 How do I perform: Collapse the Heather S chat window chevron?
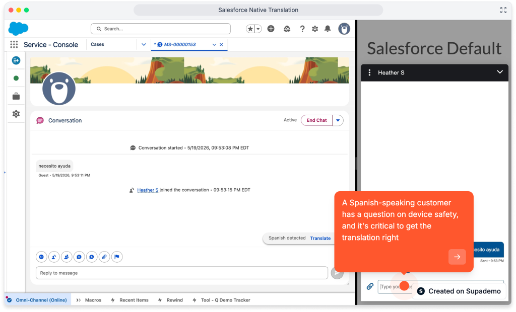499,72
